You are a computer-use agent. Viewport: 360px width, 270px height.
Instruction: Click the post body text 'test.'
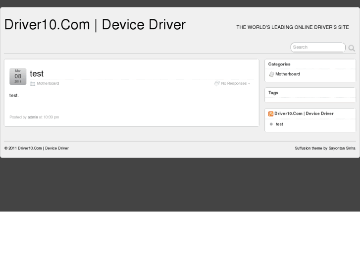pos(14,95)
